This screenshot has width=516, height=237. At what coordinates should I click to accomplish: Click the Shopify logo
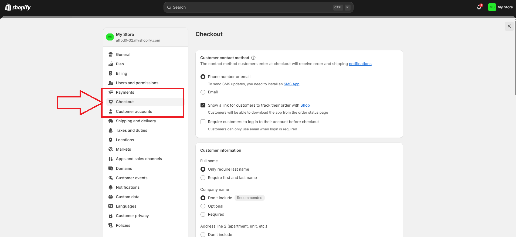coord(18,7)
